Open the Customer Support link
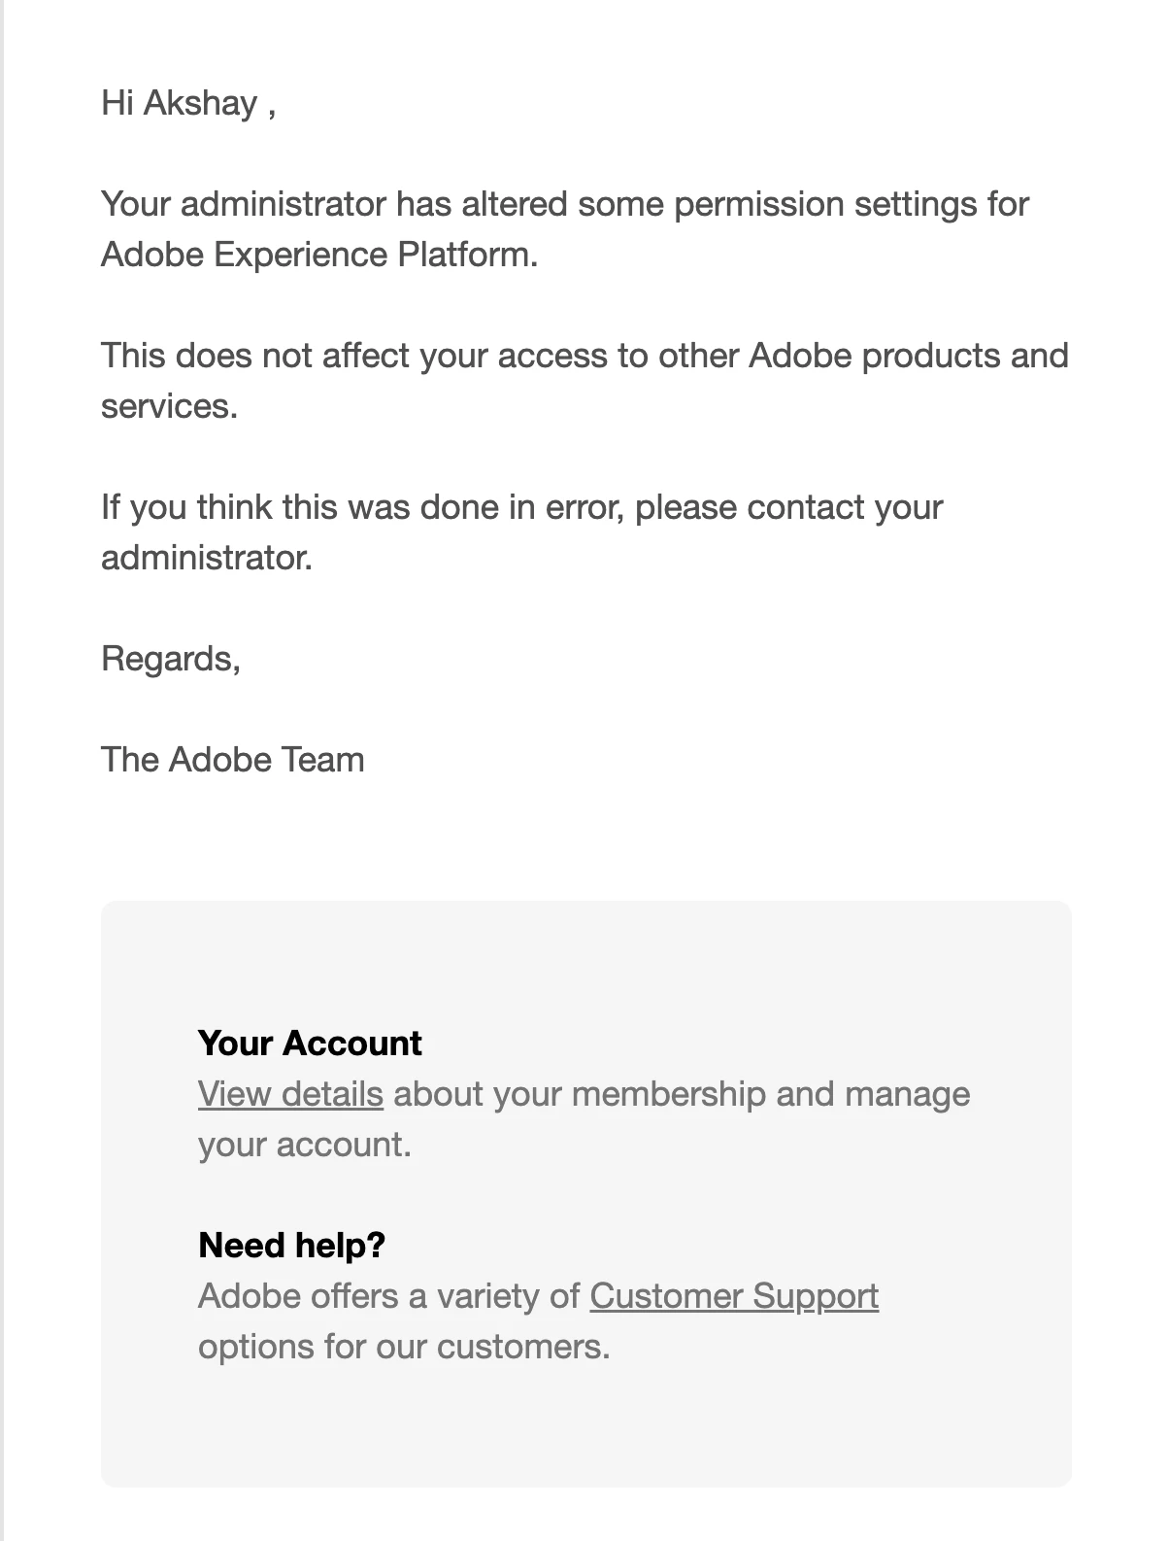 click(x=734, y=1296)
